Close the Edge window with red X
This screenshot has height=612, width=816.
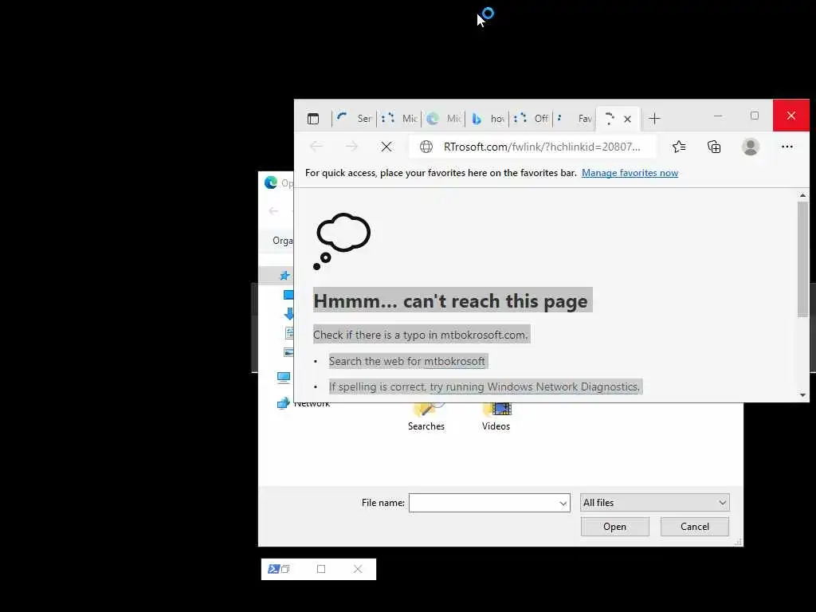(x=791, y=116)
